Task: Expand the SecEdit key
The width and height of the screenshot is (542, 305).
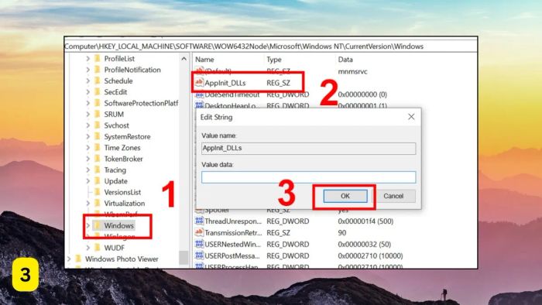Action: click(x=87, y=92)
